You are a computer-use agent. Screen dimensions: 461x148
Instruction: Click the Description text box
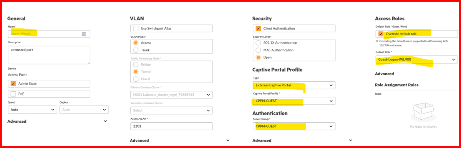(49, 55)
